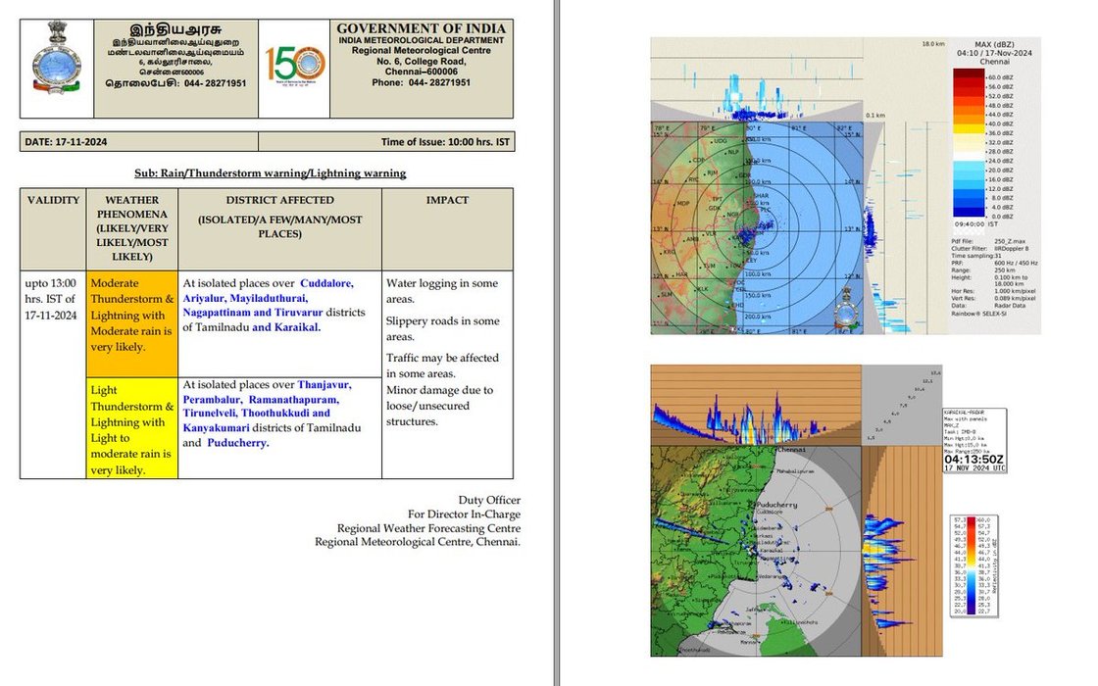
Task: Click the Chennai radar vertical cross-section top panel
Action: 756,77
